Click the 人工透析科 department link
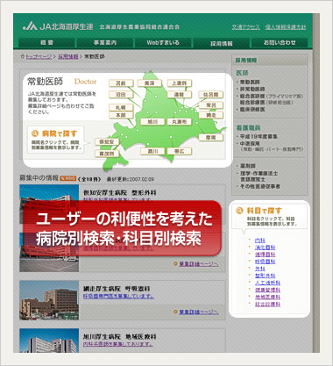Viewport: 333px width, 366px height. click(x=267, y=283)
